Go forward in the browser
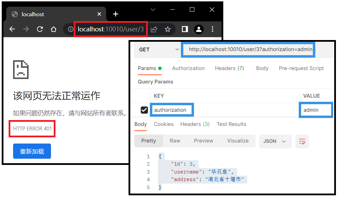 pos(26,29)
